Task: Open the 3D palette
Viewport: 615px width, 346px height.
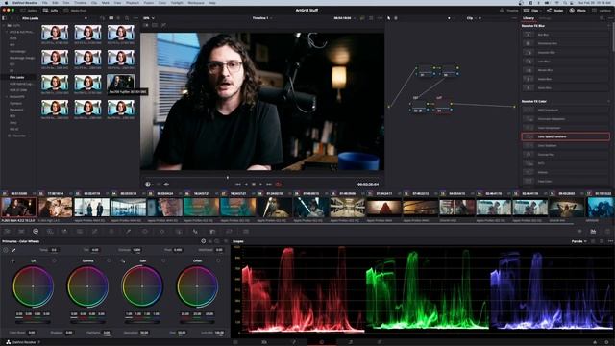Action: [x=246, y=232]
